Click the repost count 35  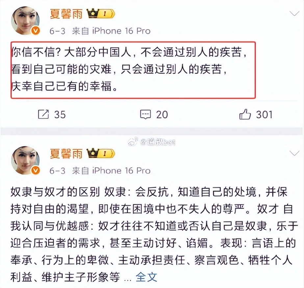point(60,114)
